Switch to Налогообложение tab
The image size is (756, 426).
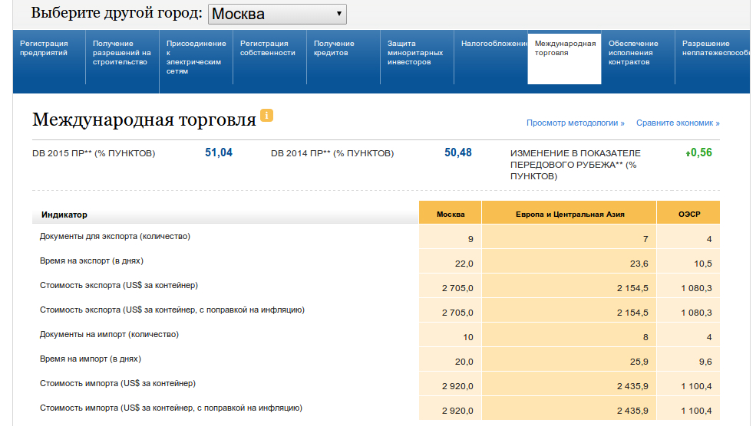tap(491, 57)
